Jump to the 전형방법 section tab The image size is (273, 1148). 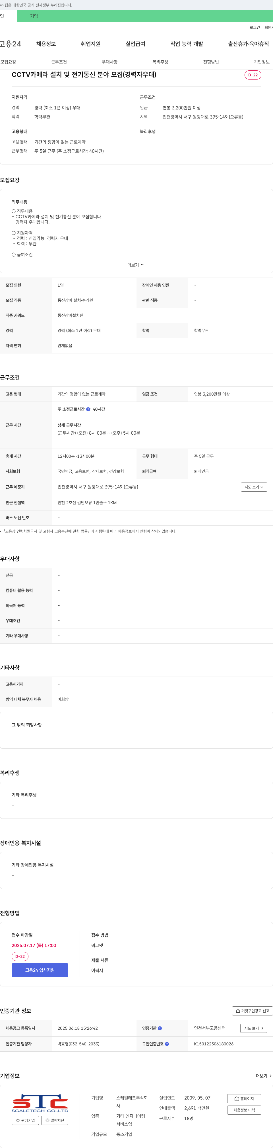[211, 62]
